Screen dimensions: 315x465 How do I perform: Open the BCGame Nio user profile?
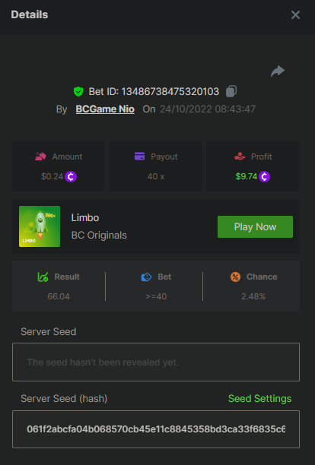[x=105, y=109]
